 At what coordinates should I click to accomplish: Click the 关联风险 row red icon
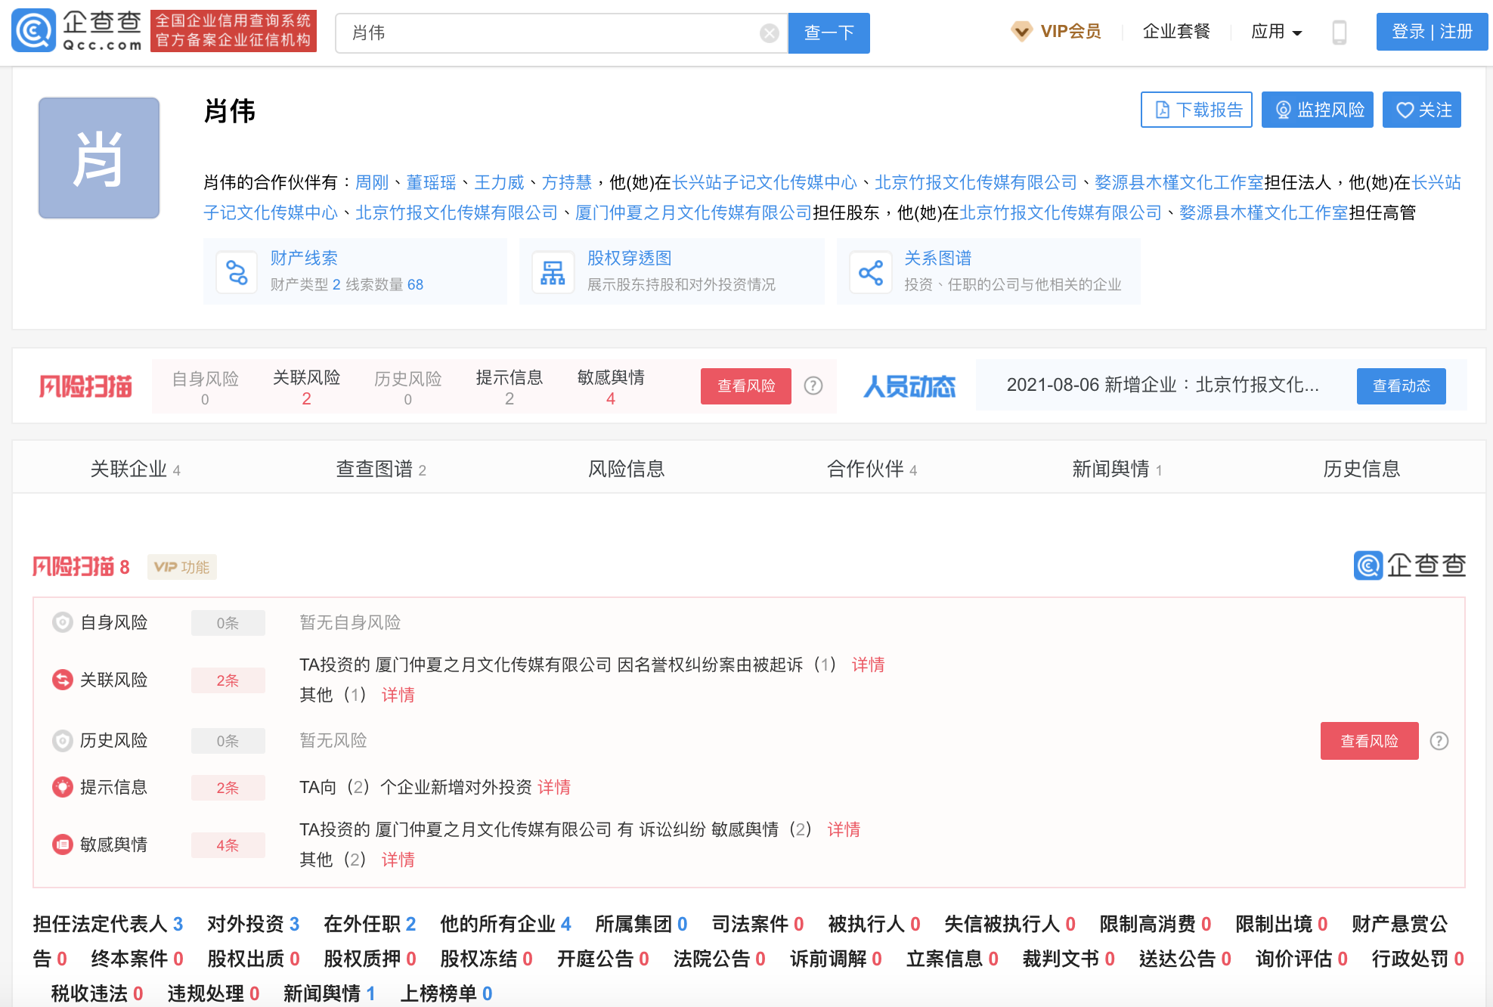coord(62,680)
